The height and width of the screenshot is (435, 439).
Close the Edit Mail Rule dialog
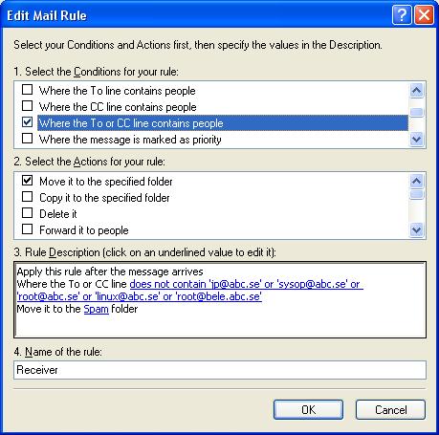pos(424,15)
